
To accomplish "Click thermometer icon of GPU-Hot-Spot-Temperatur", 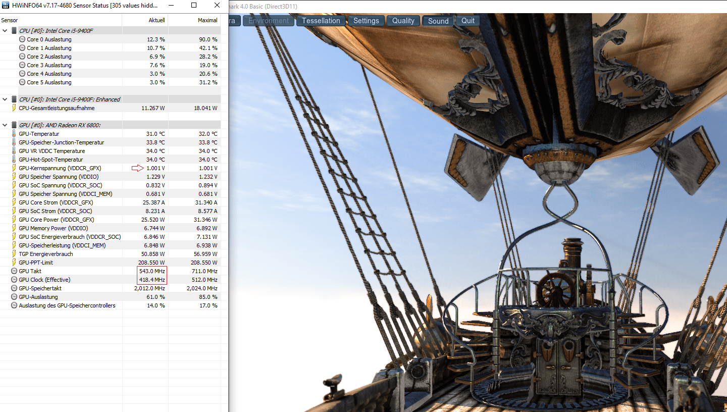I will [x=14, y=160].
